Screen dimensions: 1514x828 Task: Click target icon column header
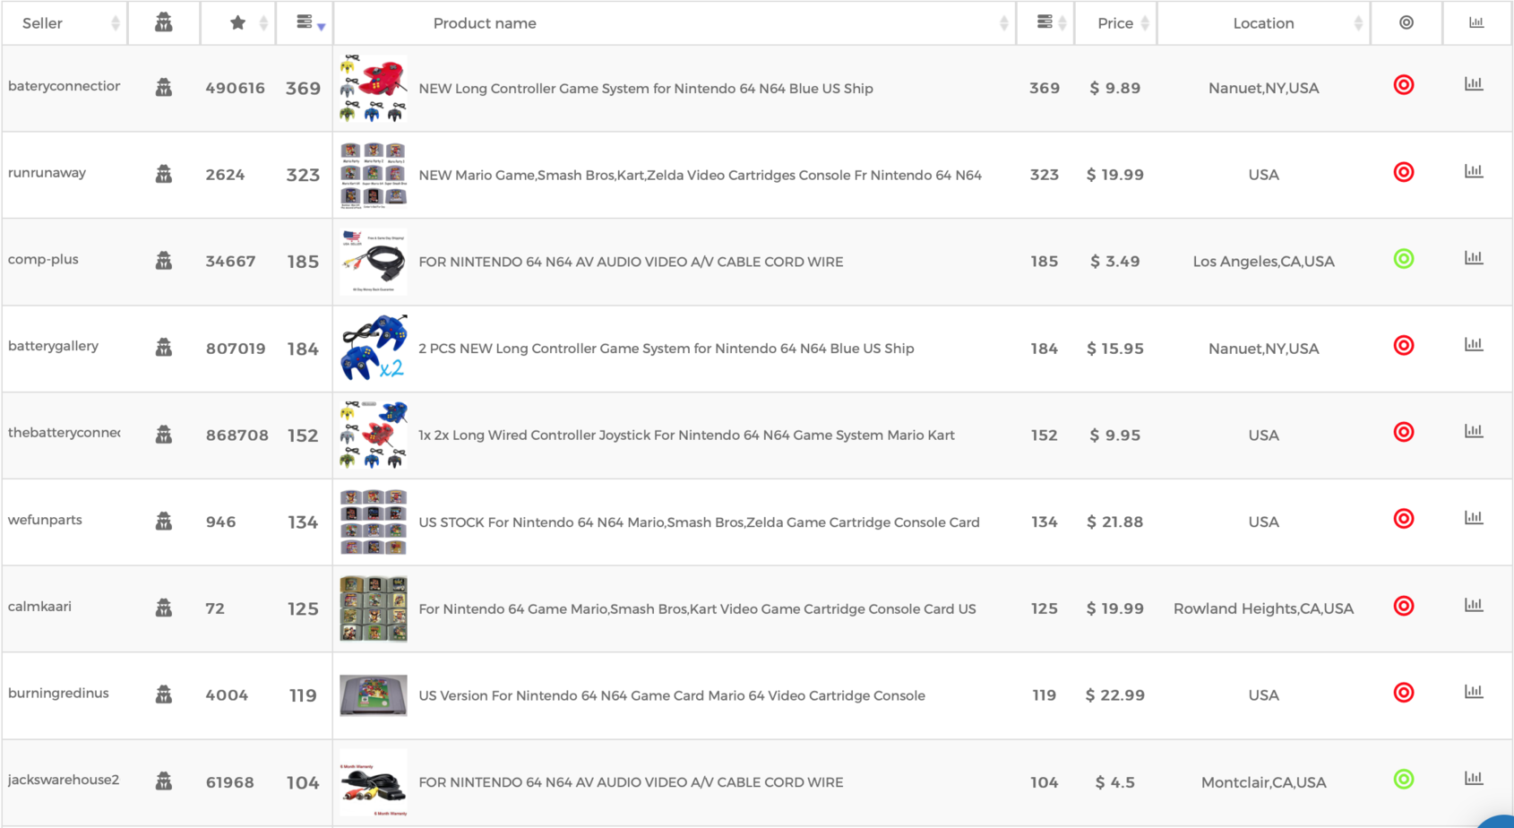(1406, 22)
